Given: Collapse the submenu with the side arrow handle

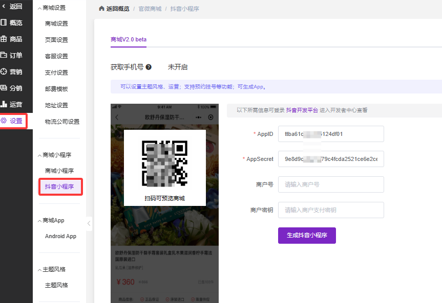Looking at the screenshot, I should (89, 223).
